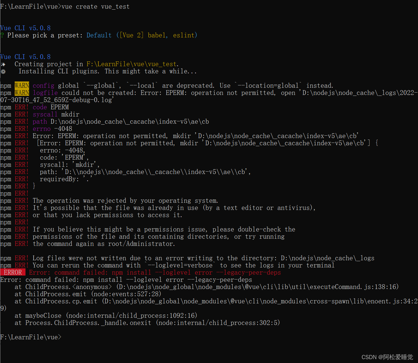Click 'at Process.ChildProcess._handle.onexit' line
Viewport: 418px width, 363px height.
[147, 323]
